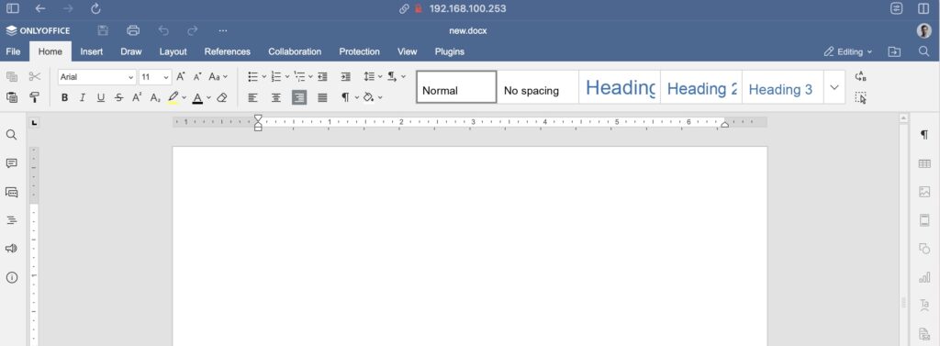The height and width of the screenshot is (346, 940).
Task: Open Image settings in the right sidebar
Action: [x=924, y=192]
